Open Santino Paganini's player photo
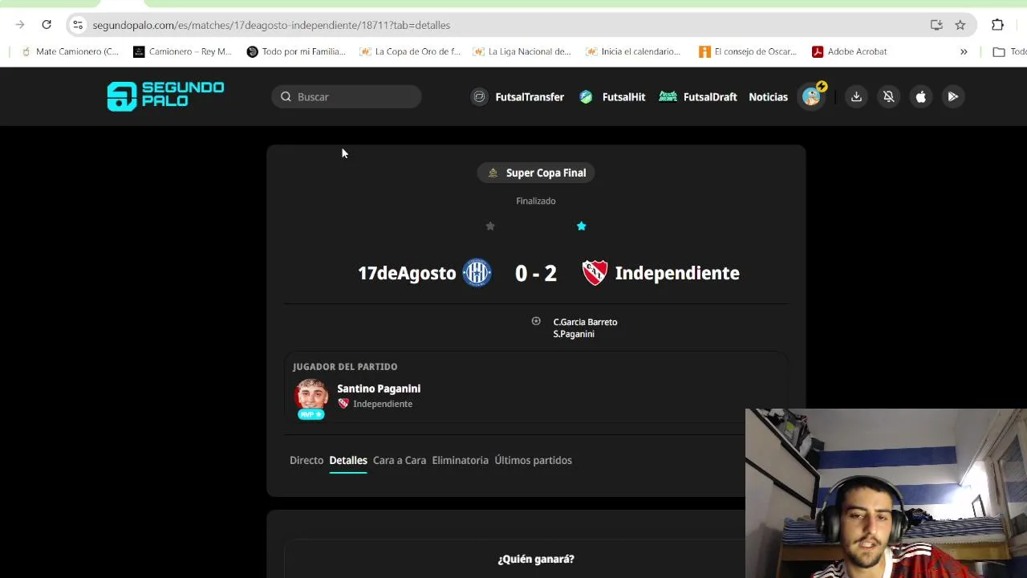This screenshot has height=578, width=1027. coord(311,397)
